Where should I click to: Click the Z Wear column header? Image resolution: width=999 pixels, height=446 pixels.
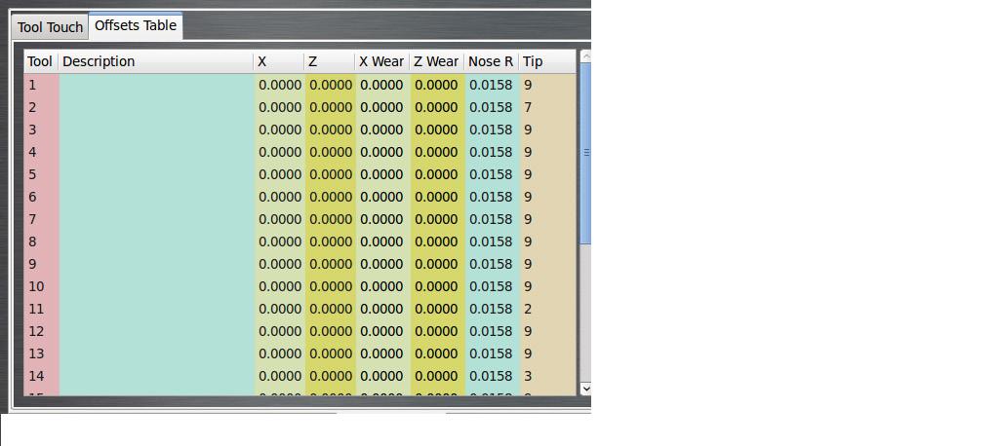click(436, 61)
